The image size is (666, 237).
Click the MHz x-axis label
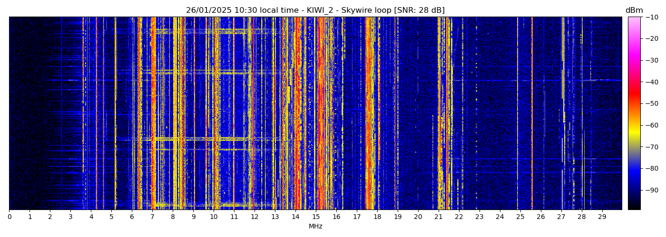point(315,227)
